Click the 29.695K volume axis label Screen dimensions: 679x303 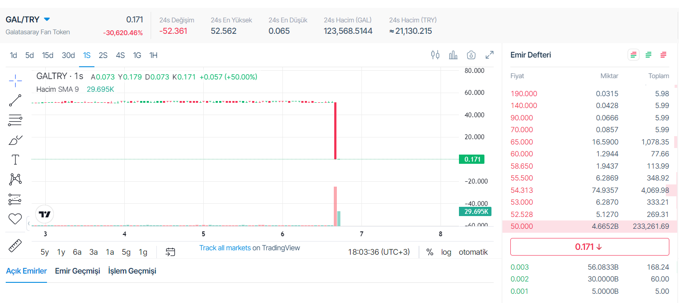(x=474, y=212)
